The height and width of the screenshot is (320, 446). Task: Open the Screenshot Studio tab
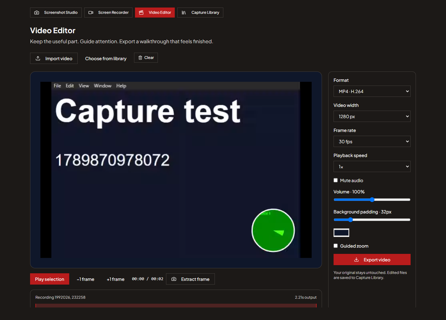56,13
